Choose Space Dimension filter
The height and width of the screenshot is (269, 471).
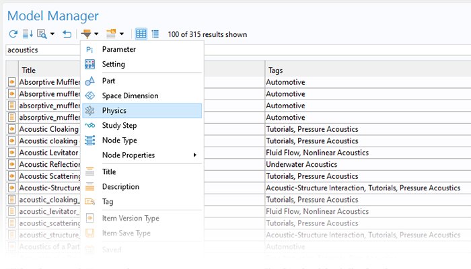tap(142, 95)
